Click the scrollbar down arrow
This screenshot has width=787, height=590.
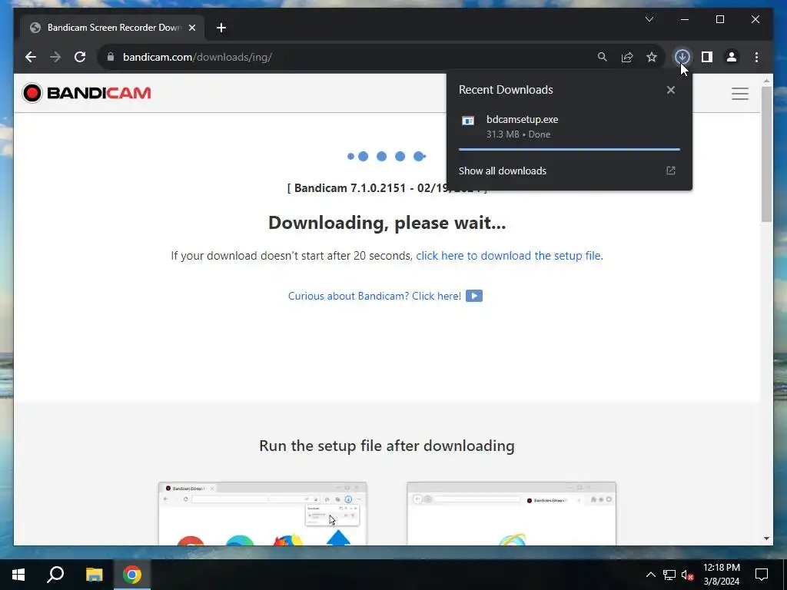pyautogui.click(x=766, y=539)
